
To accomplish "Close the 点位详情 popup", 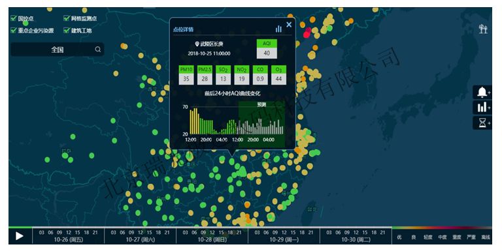I will click(x=289, y=25).
